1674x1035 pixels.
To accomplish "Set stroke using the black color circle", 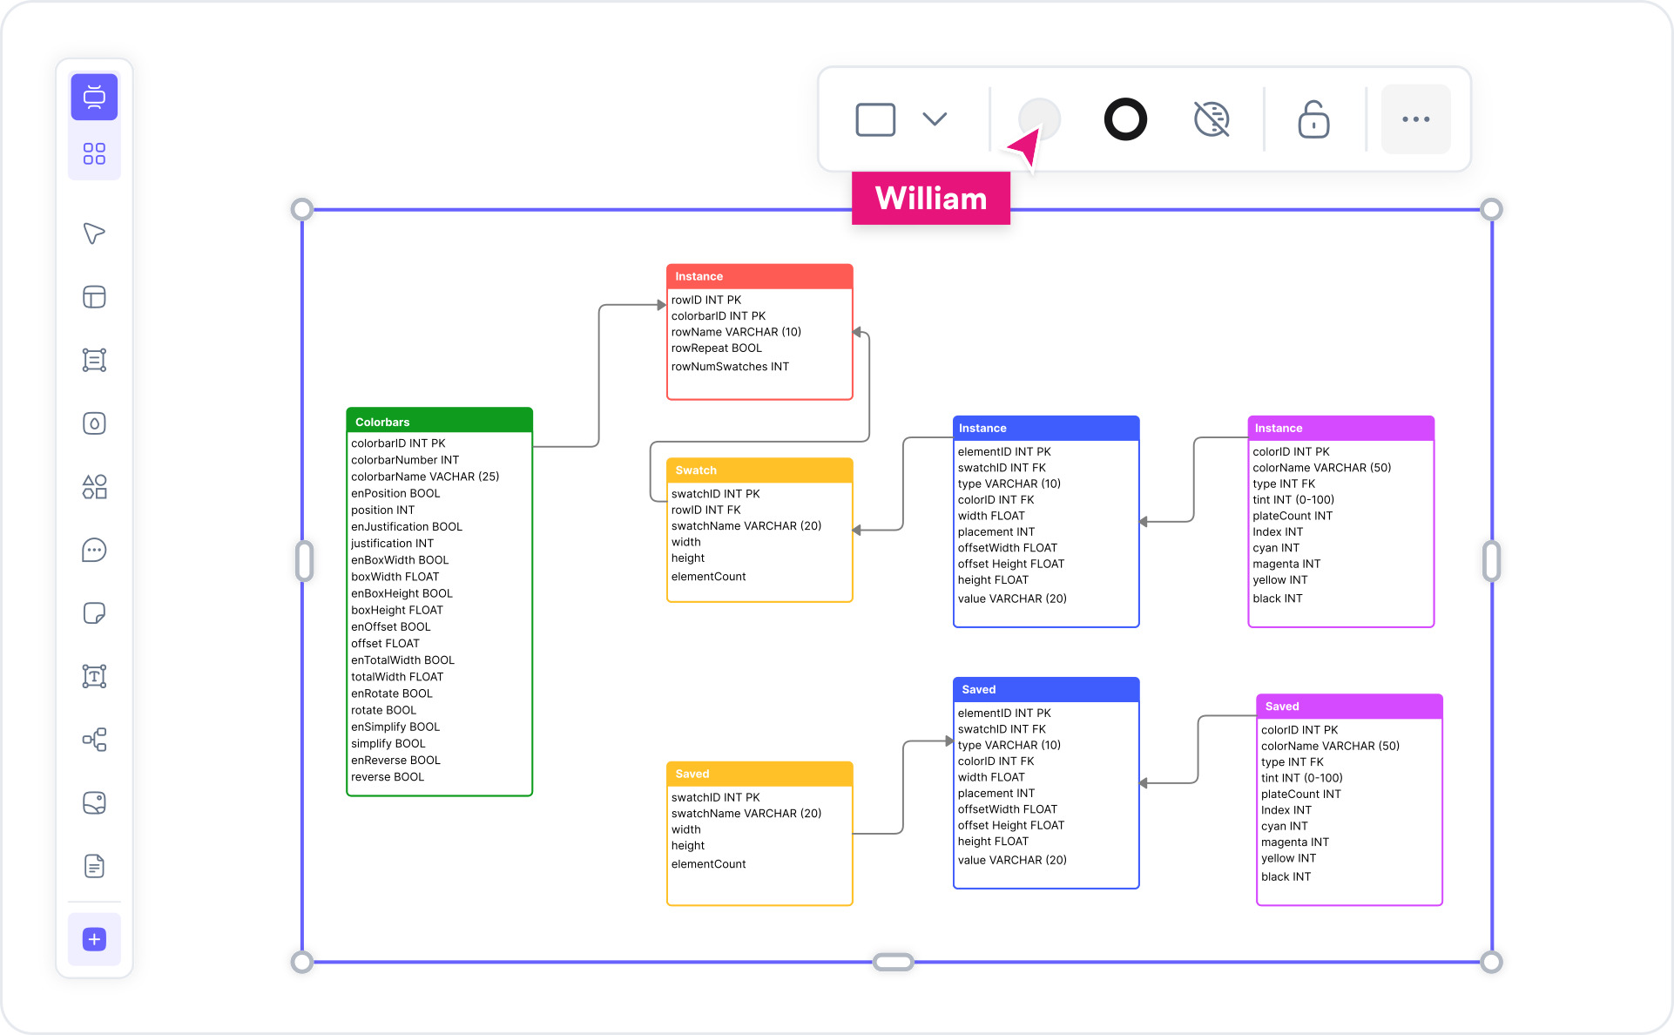I will 1125,119.
